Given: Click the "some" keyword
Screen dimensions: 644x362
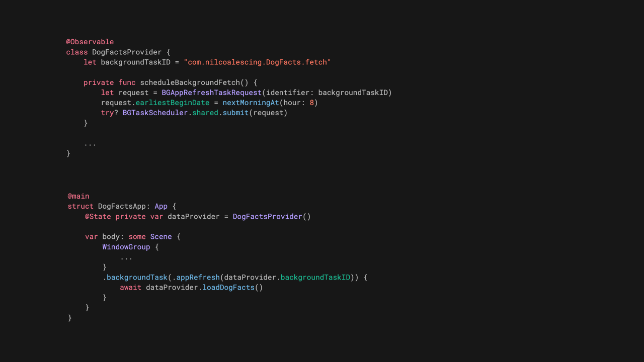Looking at the screenshot, I should [137, 237].
